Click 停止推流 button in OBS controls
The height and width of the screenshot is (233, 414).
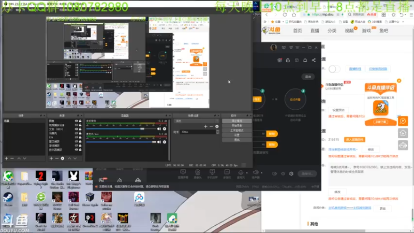tap(237, 121)
